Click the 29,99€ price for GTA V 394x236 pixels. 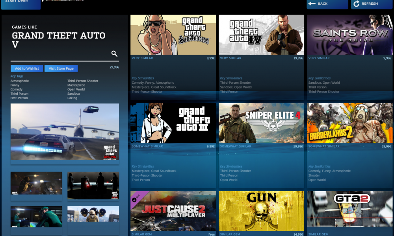[114, 67]
